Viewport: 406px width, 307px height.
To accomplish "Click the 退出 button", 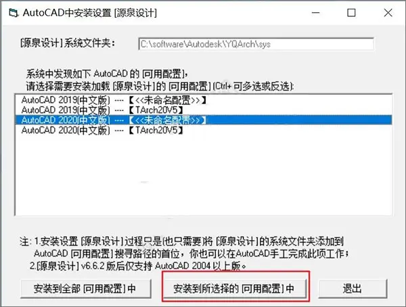I will 352,288.
